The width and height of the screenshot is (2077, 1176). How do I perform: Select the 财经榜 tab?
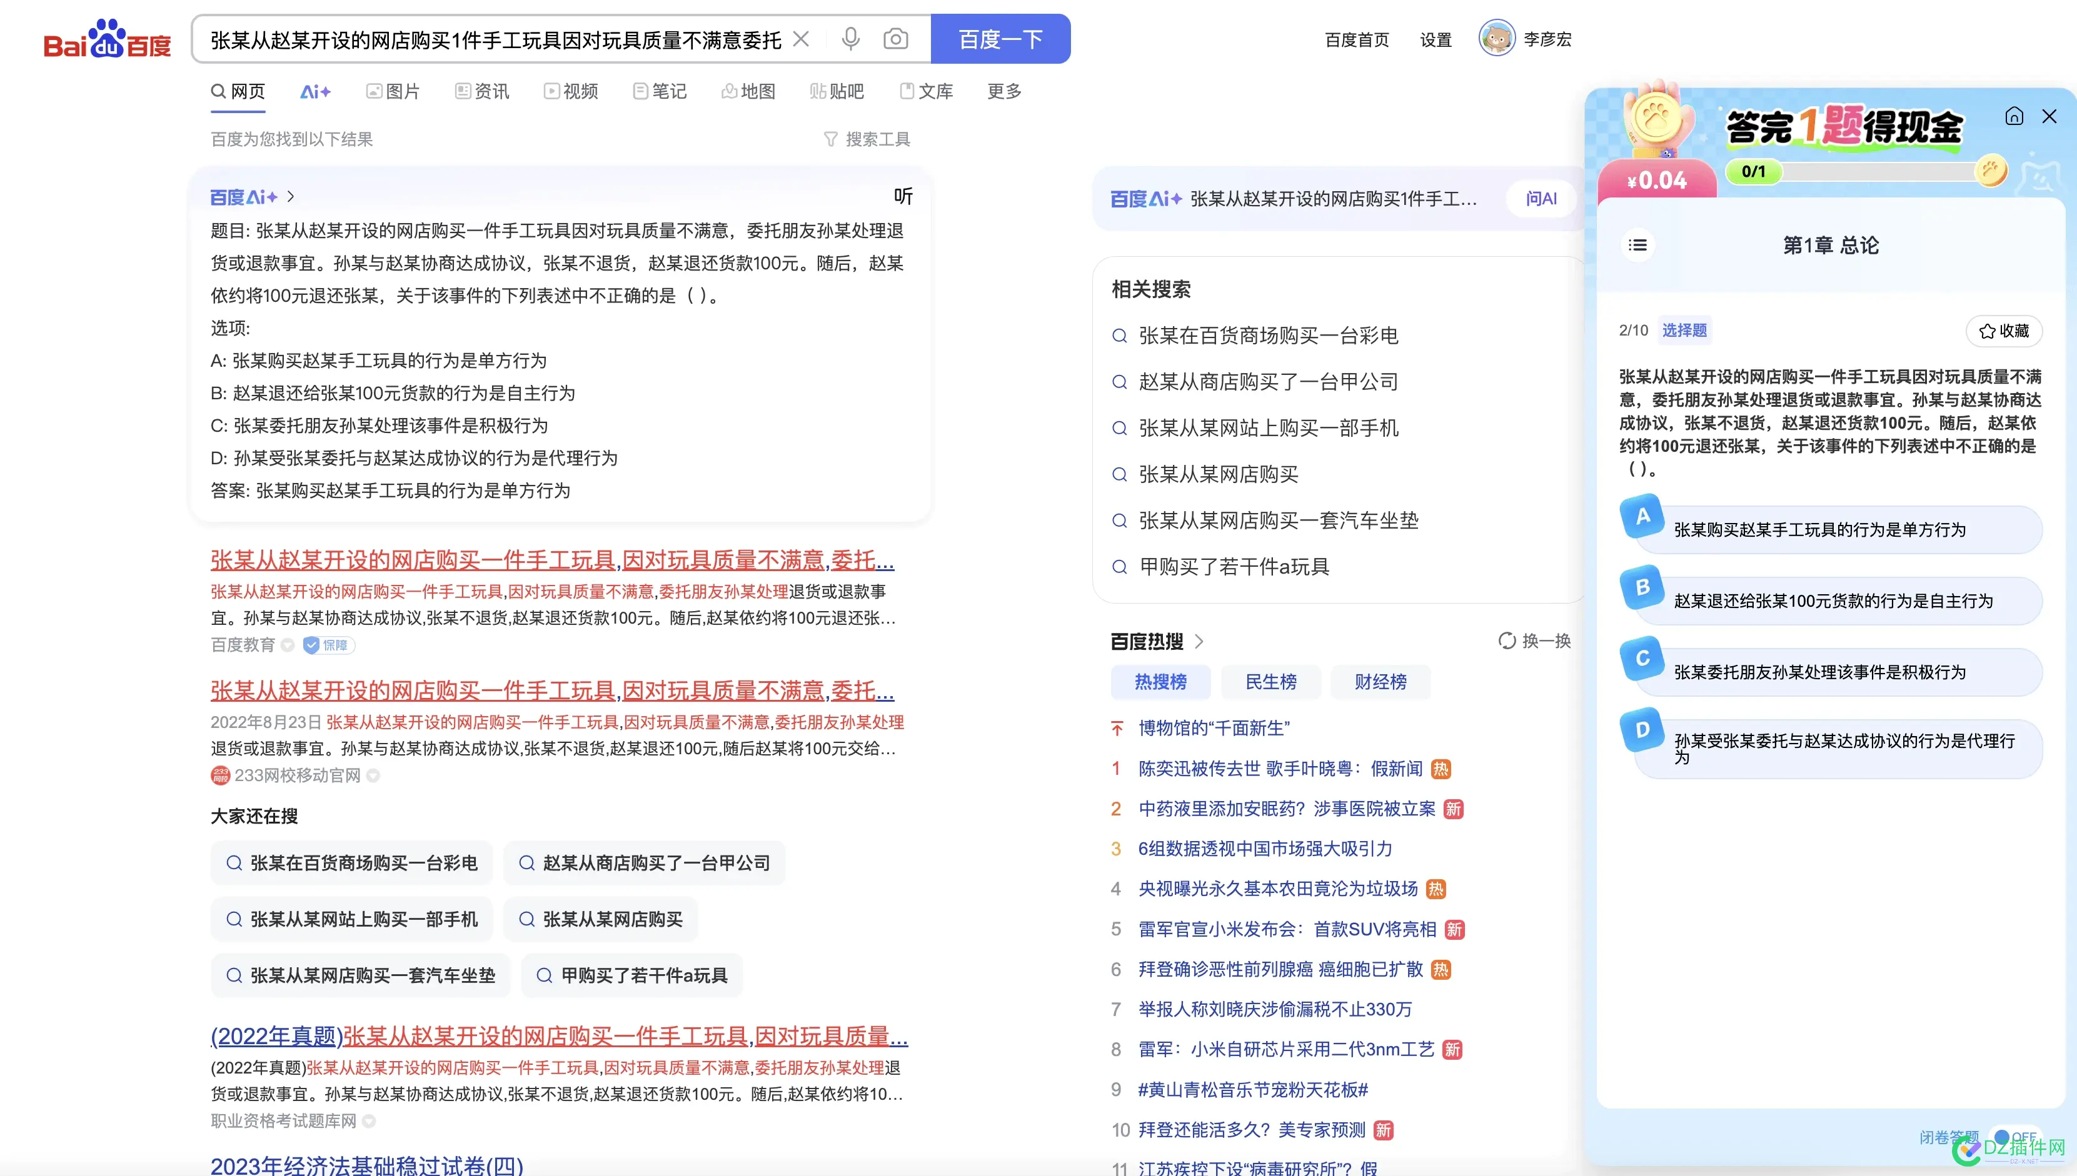tap(1380, 682)
